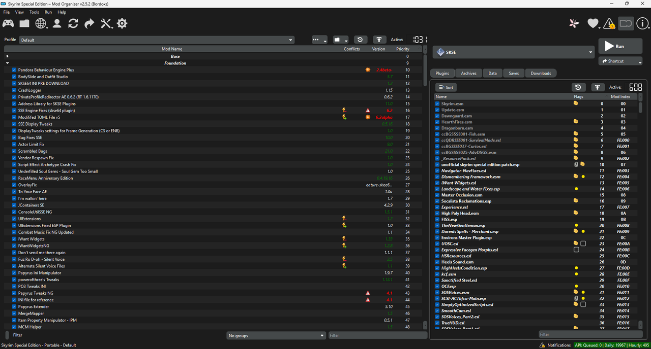This screenshot has width=651, height=349.
Task: Open the folder dropdown button beside the three dots
Action: pyautogui.click(x=340, y=40)
